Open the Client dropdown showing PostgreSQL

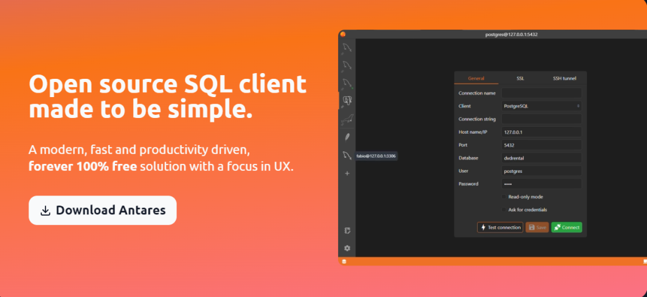point(541,106)
